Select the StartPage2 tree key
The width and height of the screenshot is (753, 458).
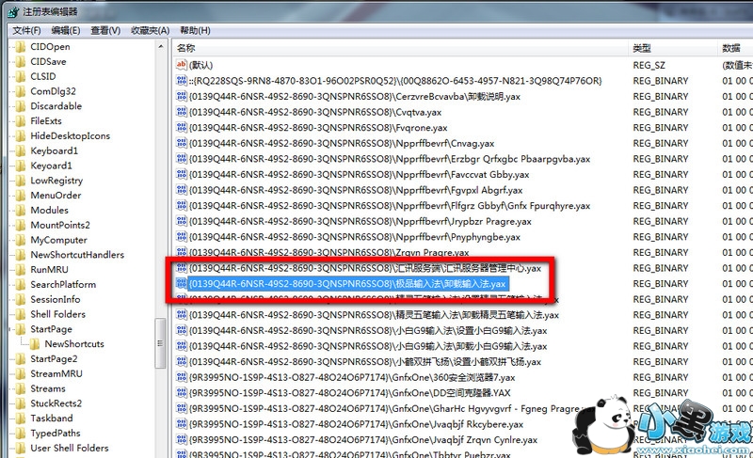point(54,359)
